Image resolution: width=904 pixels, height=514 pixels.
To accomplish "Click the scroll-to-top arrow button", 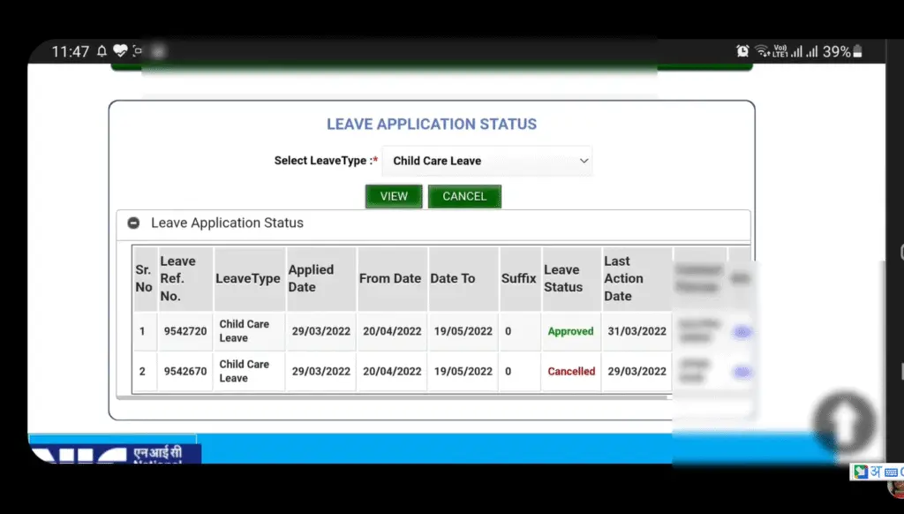I will (x=844, y=422).
